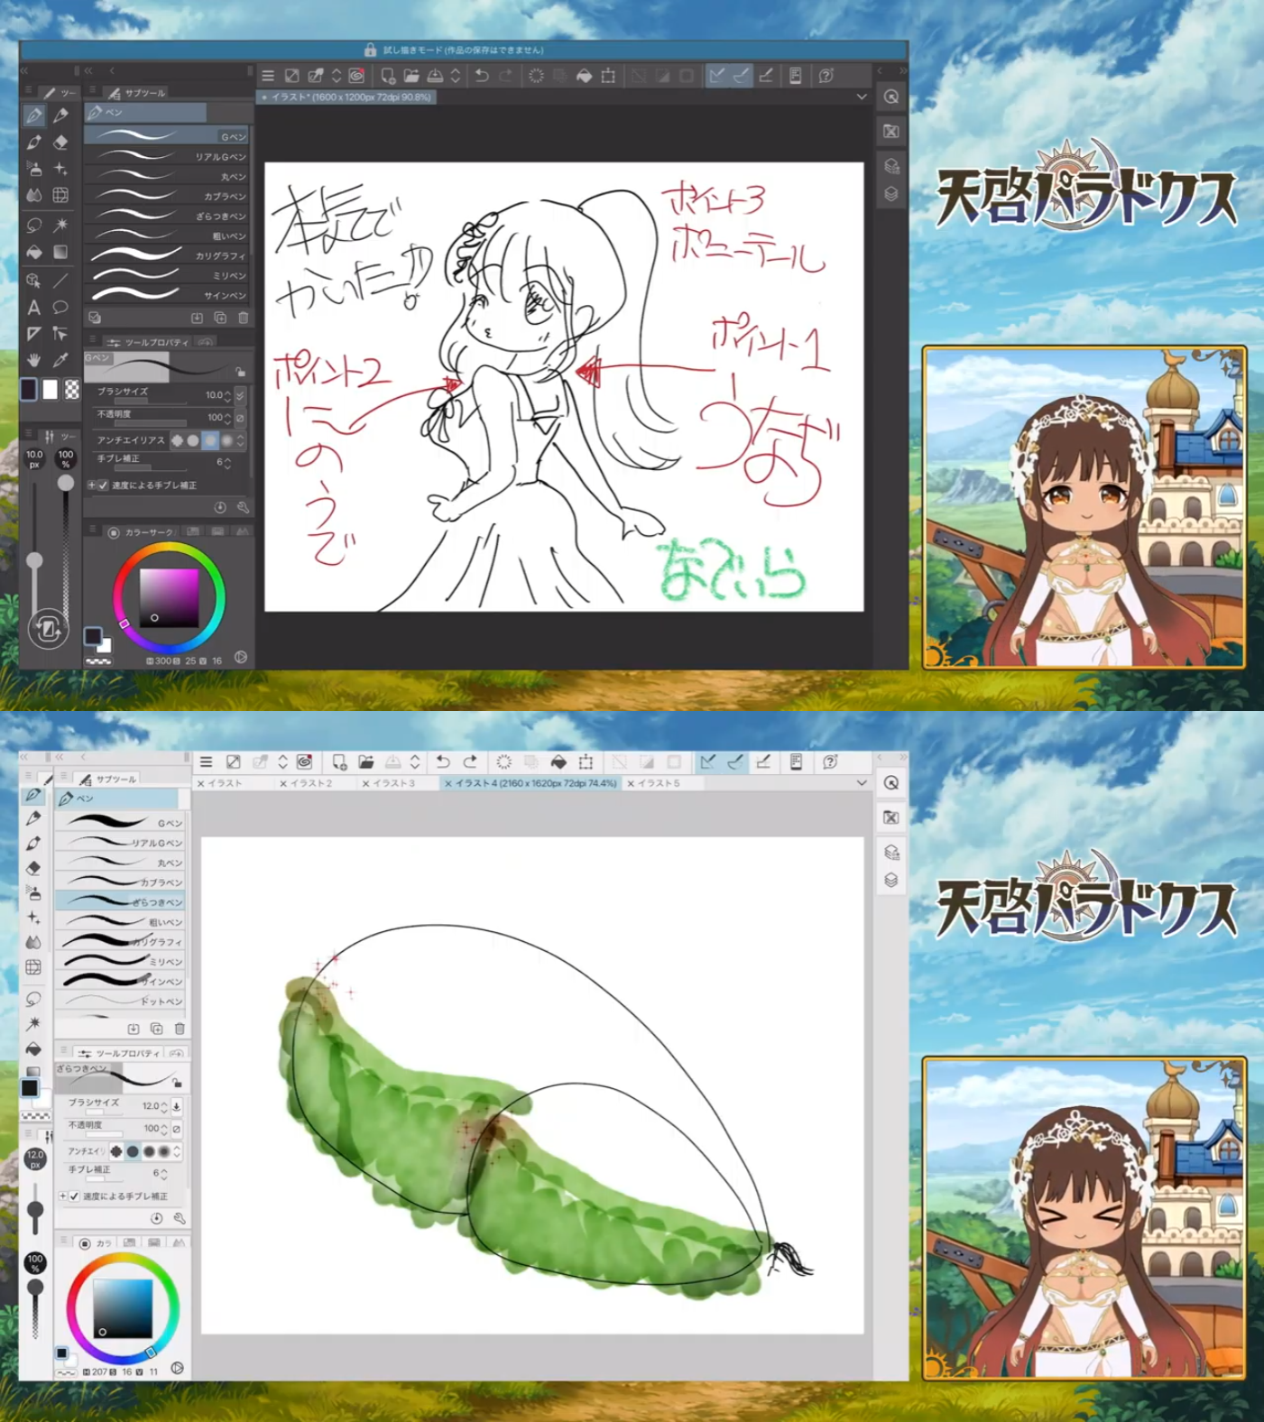Open the wrench settings icon in lower tool property
This screenshot has width=1264, height=1422.
pos(180,1218)
